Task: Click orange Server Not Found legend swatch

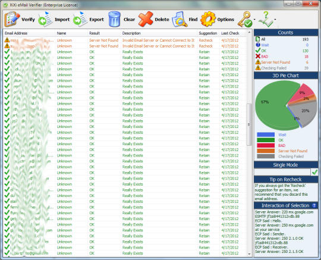Action: [266, 151]
